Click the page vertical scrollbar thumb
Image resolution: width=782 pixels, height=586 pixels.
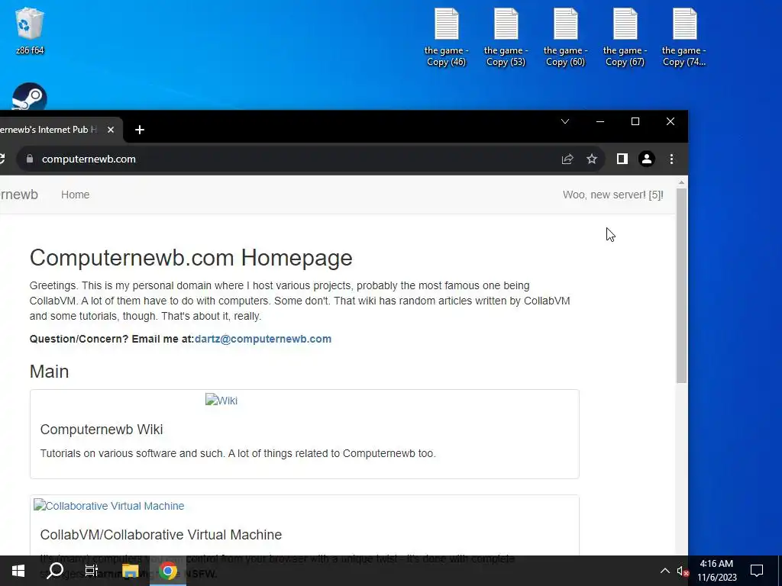click(x=681, y=285)
